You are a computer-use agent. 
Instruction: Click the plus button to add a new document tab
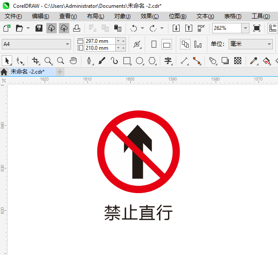point(60,72)
